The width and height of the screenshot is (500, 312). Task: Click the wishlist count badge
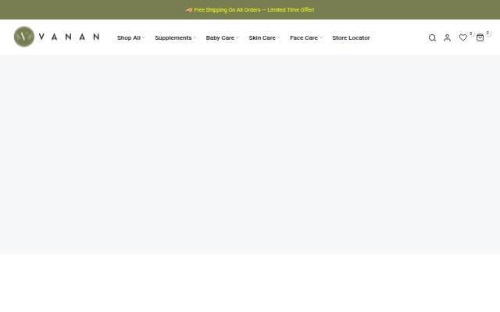click(x=470, y=34)
